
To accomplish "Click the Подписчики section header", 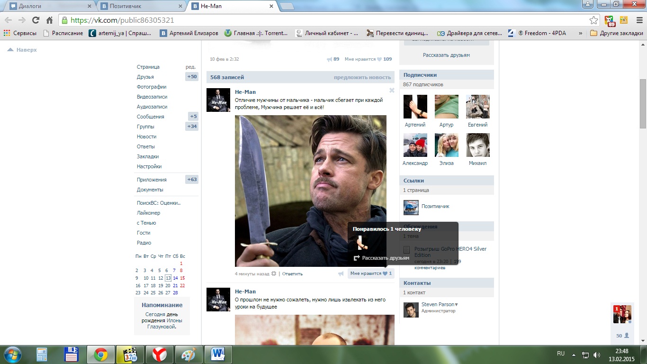I will click(447, 75).
